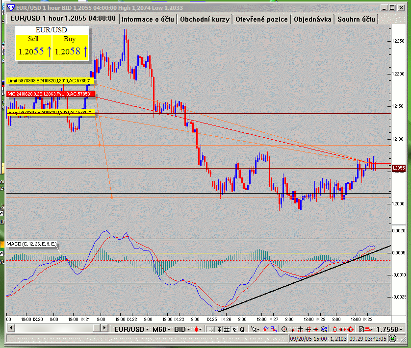Click the 1:1 full scale icon
This screenshot has width=411, height=348.
[x=351, y=329]
